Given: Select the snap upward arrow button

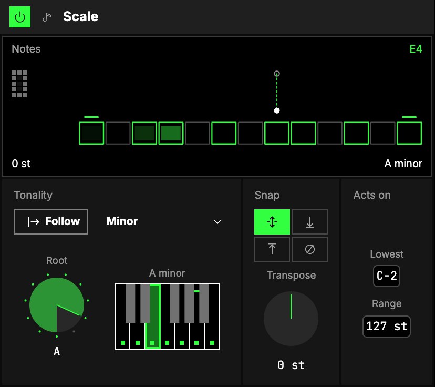Looking at the screenshot, I should point(272,249).
